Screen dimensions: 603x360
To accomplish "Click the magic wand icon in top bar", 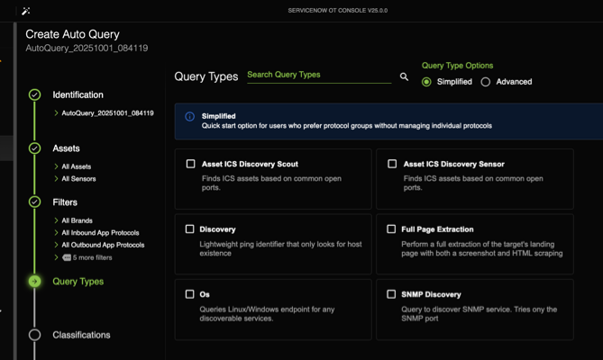I will [x=26, y=11].
